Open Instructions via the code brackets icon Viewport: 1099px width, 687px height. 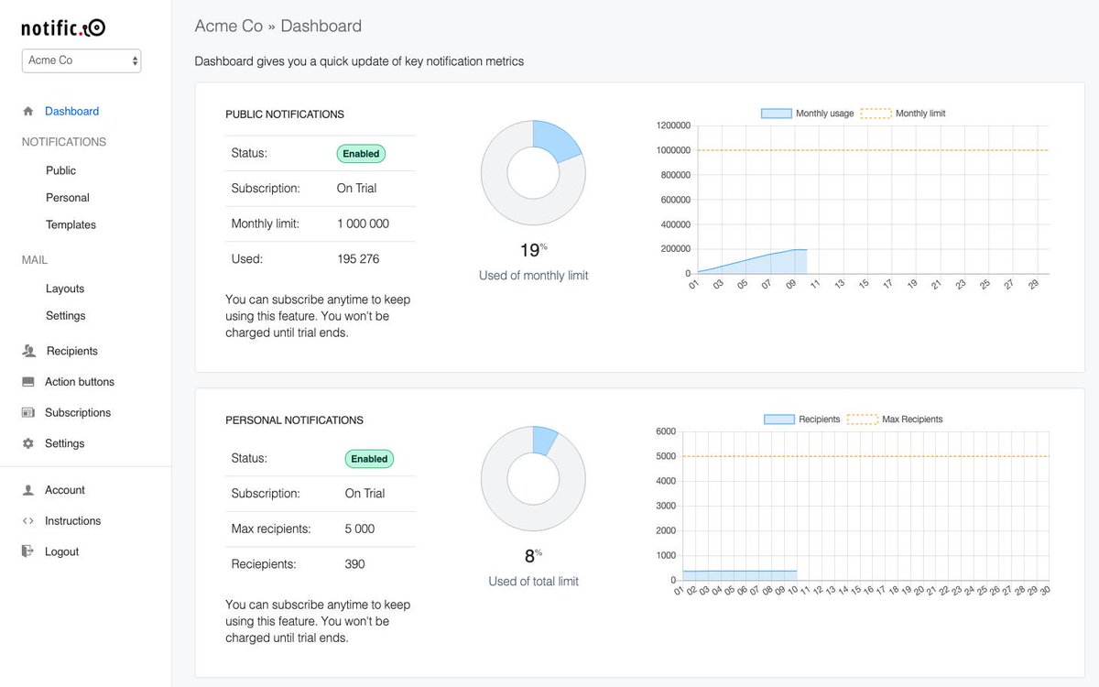[x=28, y=520]
